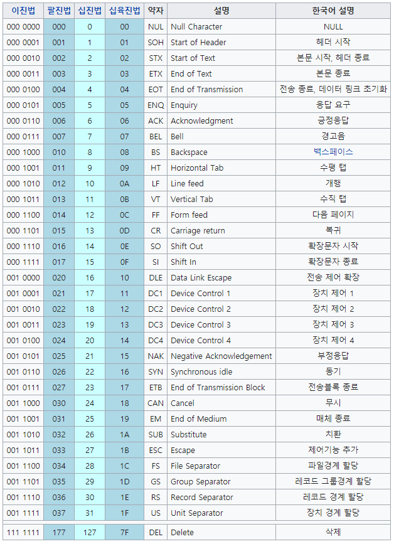Open the 십진법 header link
394x544 pixels.
click(90, 11)
